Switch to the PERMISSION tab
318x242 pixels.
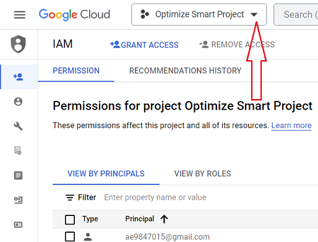click(76, 71)
